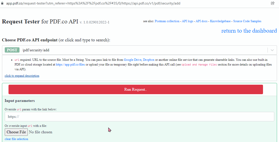The height and width of the screenshot is (142, 279).
Task: Click the browser address bar URL
Action: click(x=93, y=3)
